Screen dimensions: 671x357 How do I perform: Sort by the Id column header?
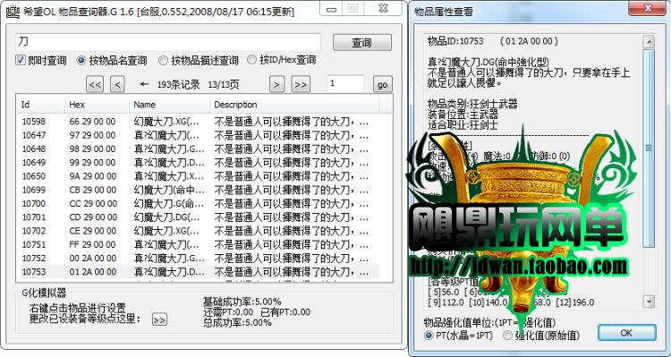pos(40,105)
